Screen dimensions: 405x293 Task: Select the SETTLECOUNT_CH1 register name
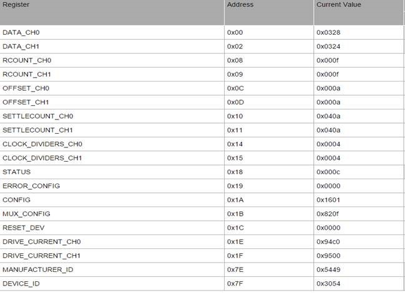click(37, 130)
